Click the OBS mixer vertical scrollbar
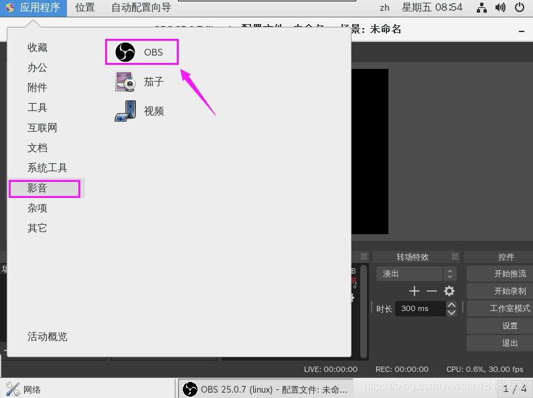Image resolution: width=533 pixels, height=398 pixels. [x=364, y=312]
